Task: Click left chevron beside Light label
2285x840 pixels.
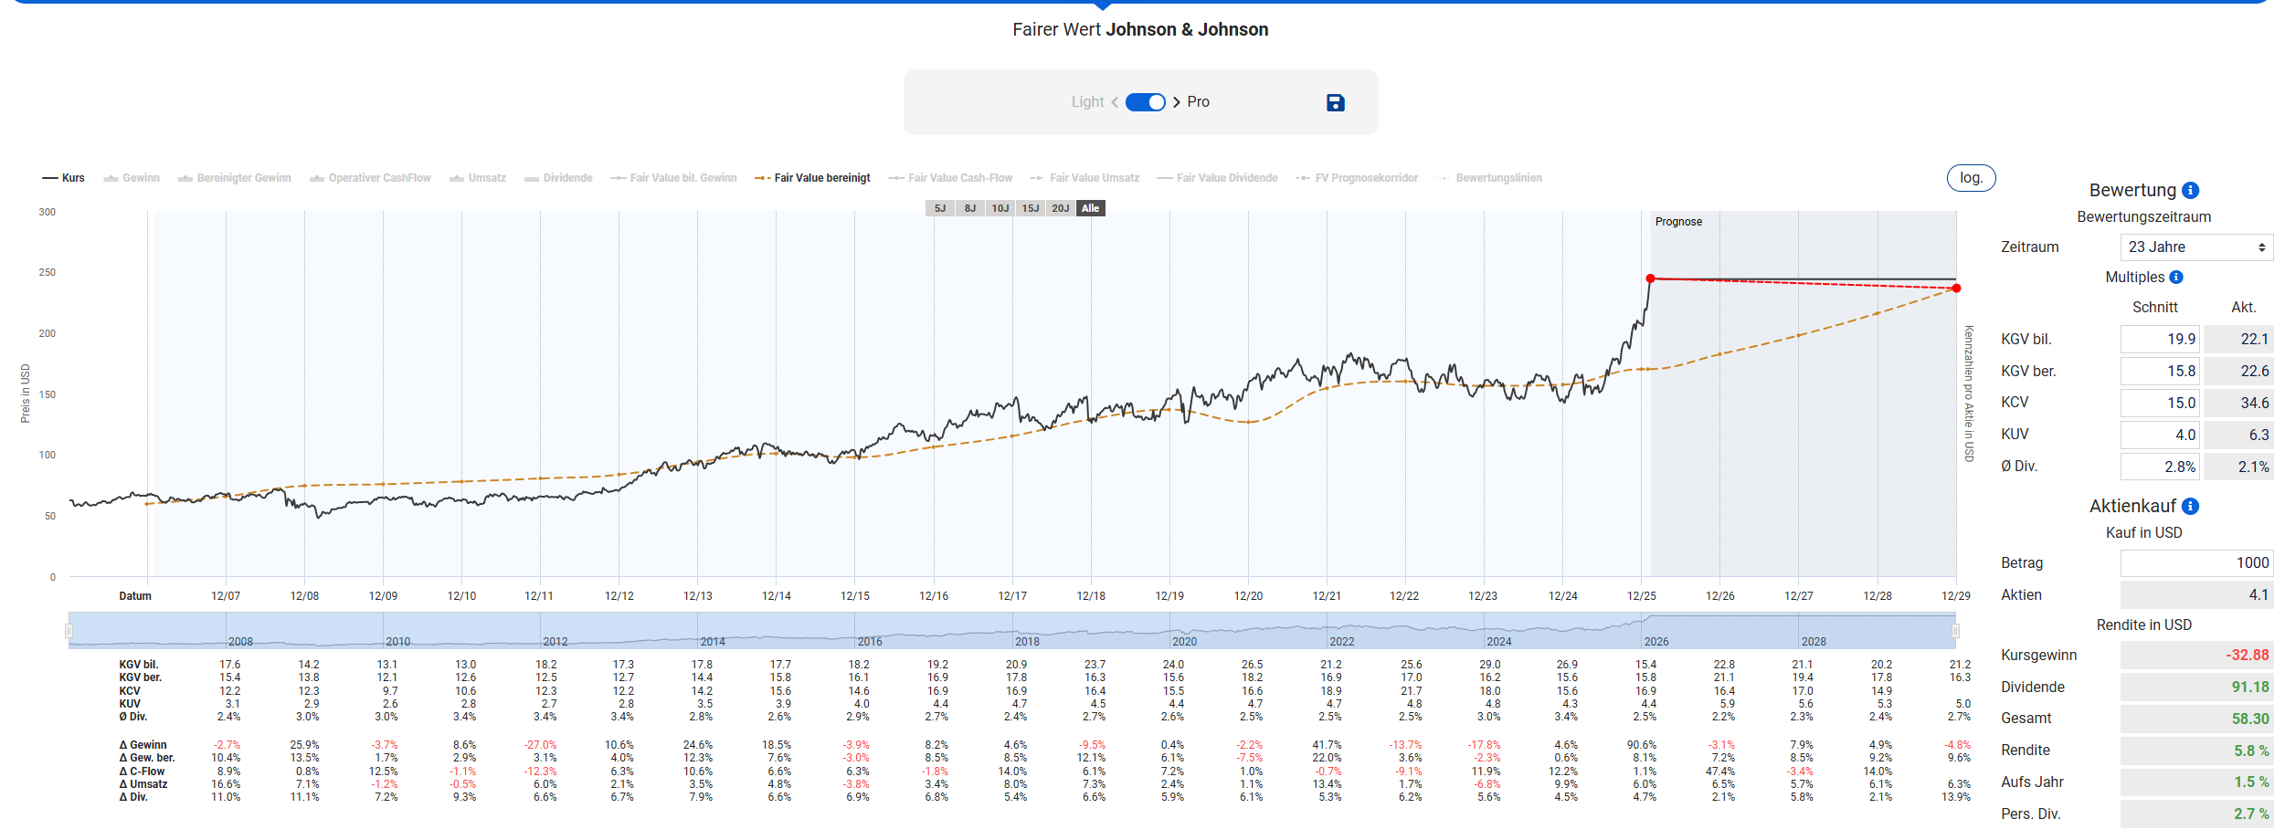Action: [1115, 102]
